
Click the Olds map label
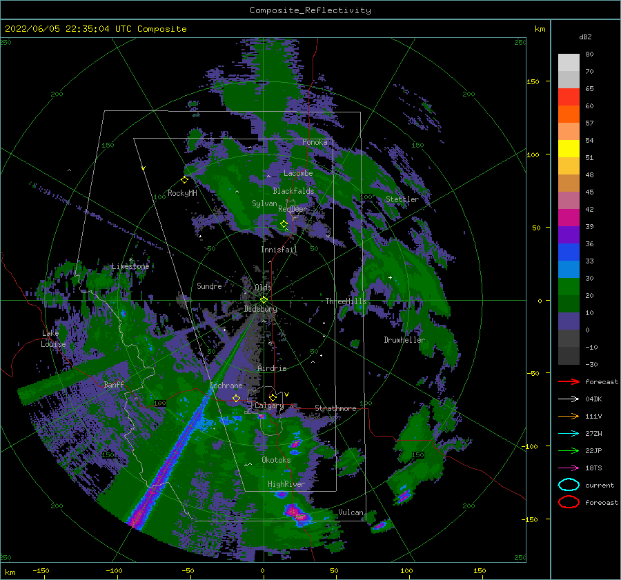click(x=263, y=287)
